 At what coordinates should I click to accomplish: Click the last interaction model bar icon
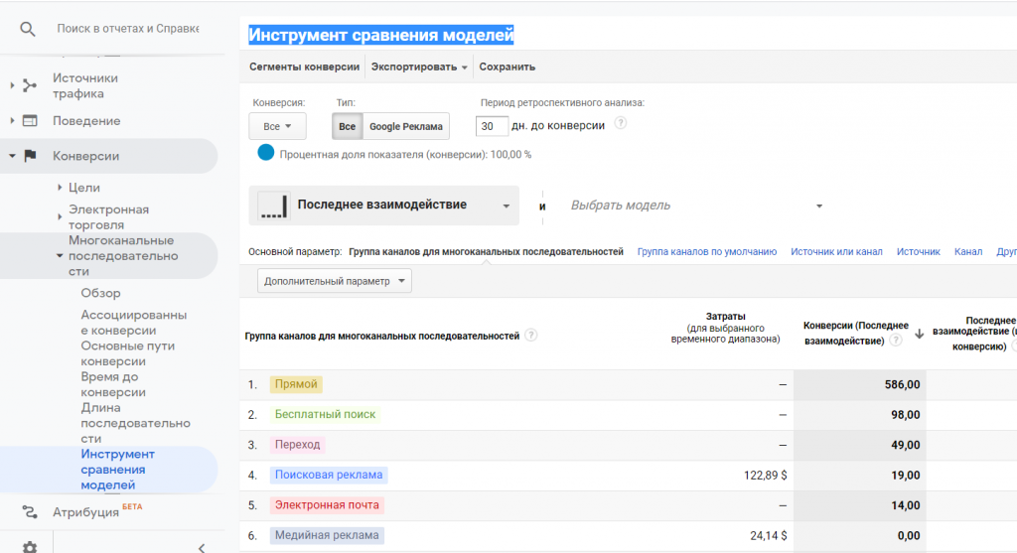pyautogui.click(x=273, y=206)
